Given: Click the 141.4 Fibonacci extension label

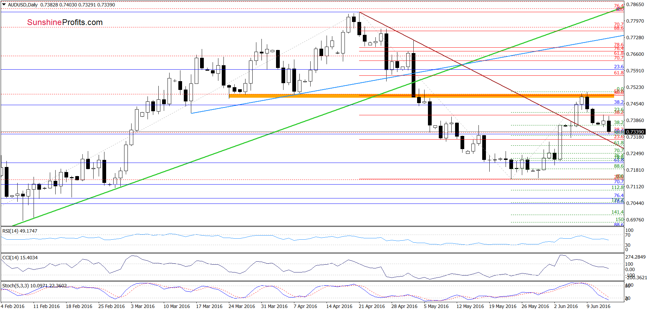Looking at the screenshot, I should 617,212.
